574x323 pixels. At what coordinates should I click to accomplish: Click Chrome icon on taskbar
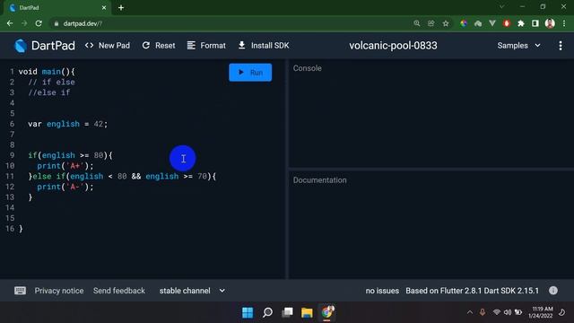pos(326,312)
